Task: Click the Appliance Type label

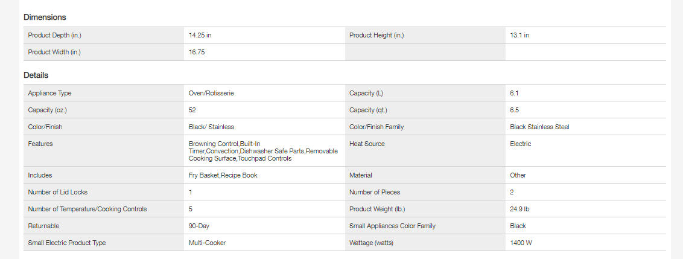Action: (x=49, y=94)
